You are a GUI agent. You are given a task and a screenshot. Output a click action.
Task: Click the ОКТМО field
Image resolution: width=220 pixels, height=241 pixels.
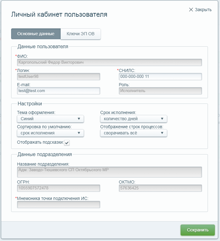pyautogui.click(x=160, y=188)
